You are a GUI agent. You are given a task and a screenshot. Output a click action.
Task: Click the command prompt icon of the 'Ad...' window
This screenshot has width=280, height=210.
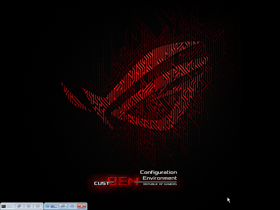(3, 207)
